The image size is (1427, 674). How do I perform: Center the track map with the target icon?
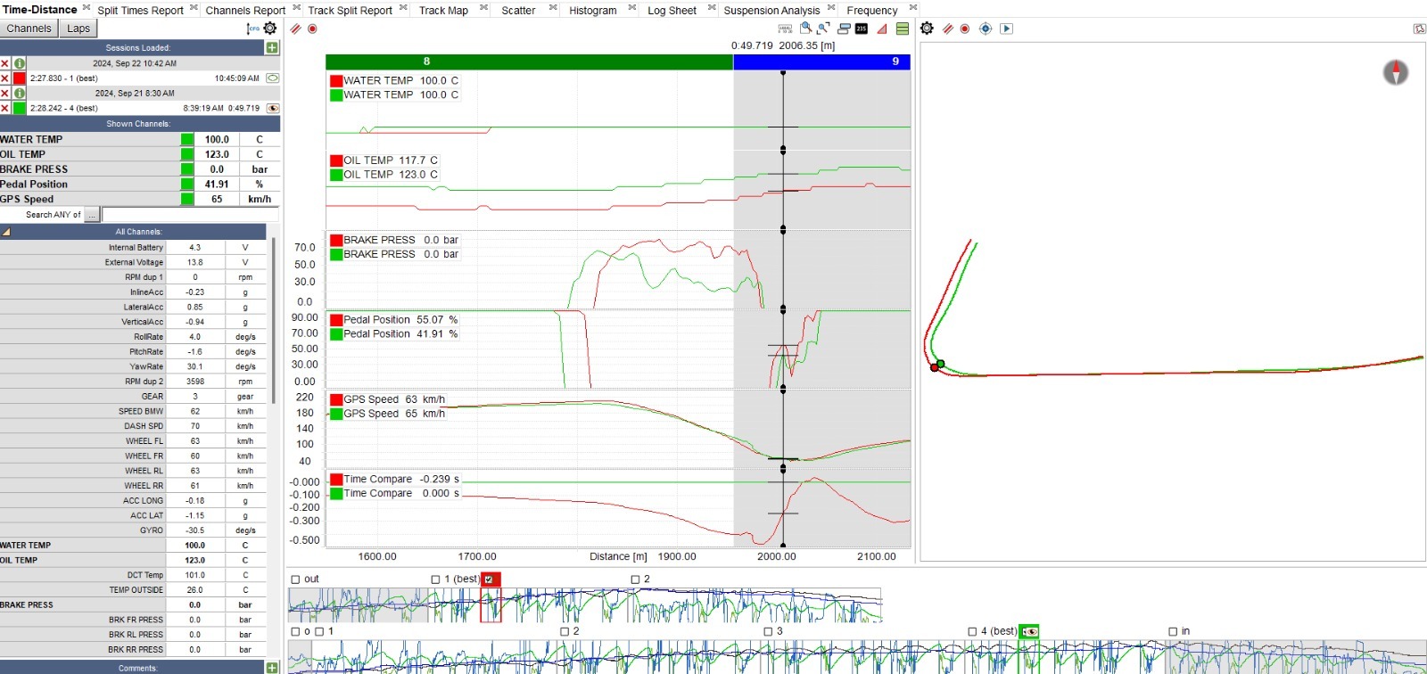point(986,29)
